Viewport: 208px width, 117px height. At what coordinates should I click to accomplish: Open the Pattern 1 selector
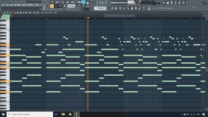coord(100,8)
